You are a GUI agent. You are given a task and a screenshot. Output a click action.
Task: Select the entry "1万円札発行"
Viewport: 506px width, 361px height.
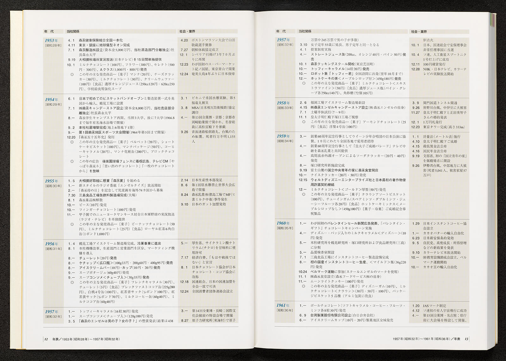pos(433,122)
